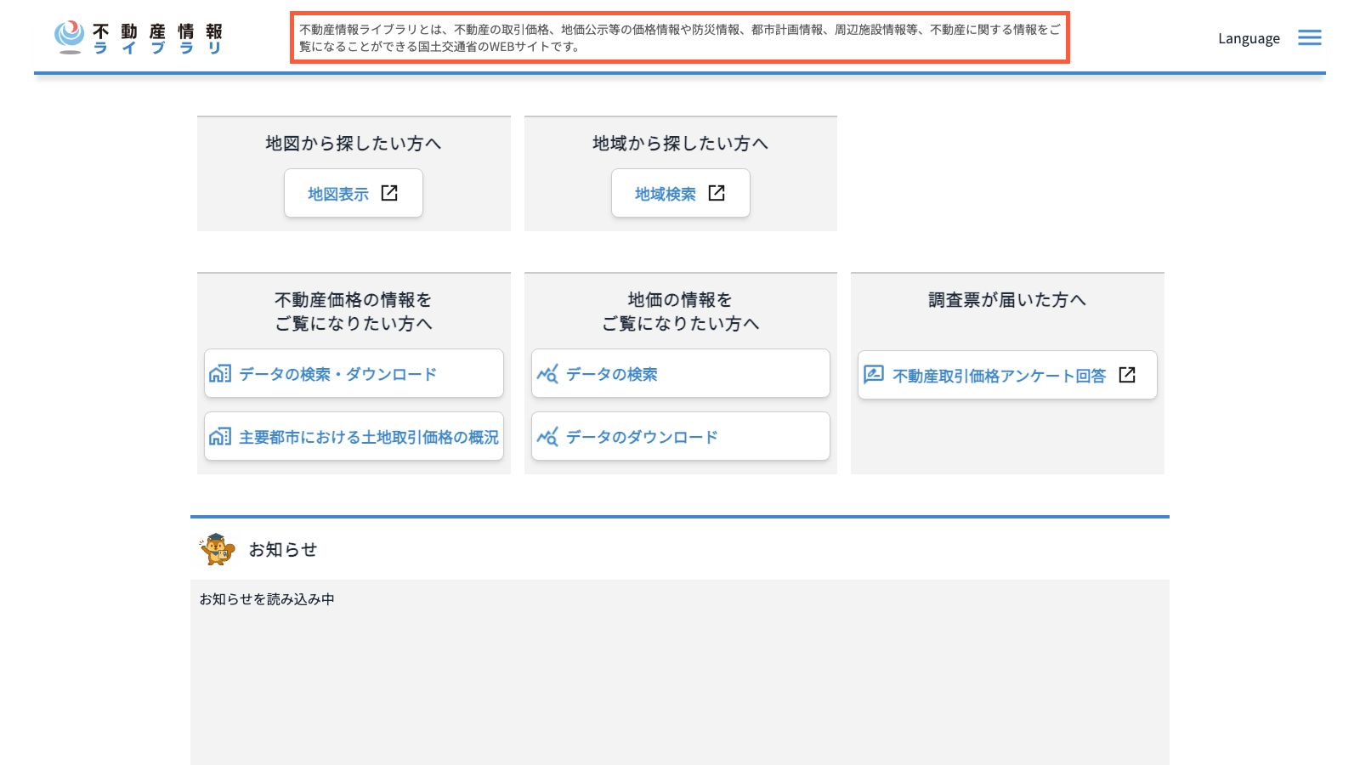Click external-link icon beside 地図表示
Screen dimensions: 1360x765
click(x=389, y=193)
